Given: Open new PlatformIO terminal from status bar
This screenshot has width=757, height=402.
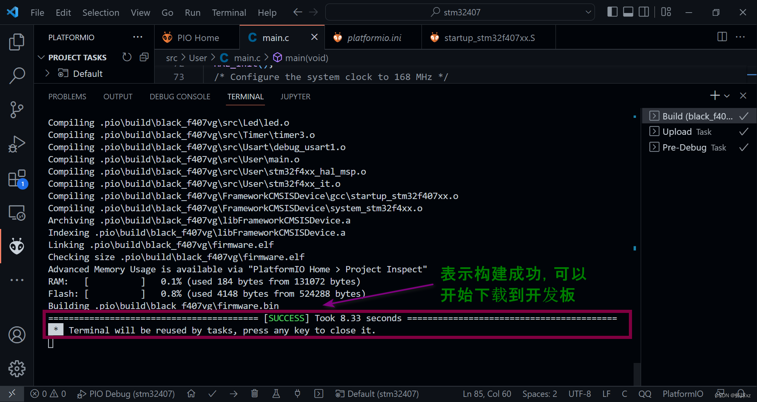Looking at the screenshot, I should tap(319, 394).
